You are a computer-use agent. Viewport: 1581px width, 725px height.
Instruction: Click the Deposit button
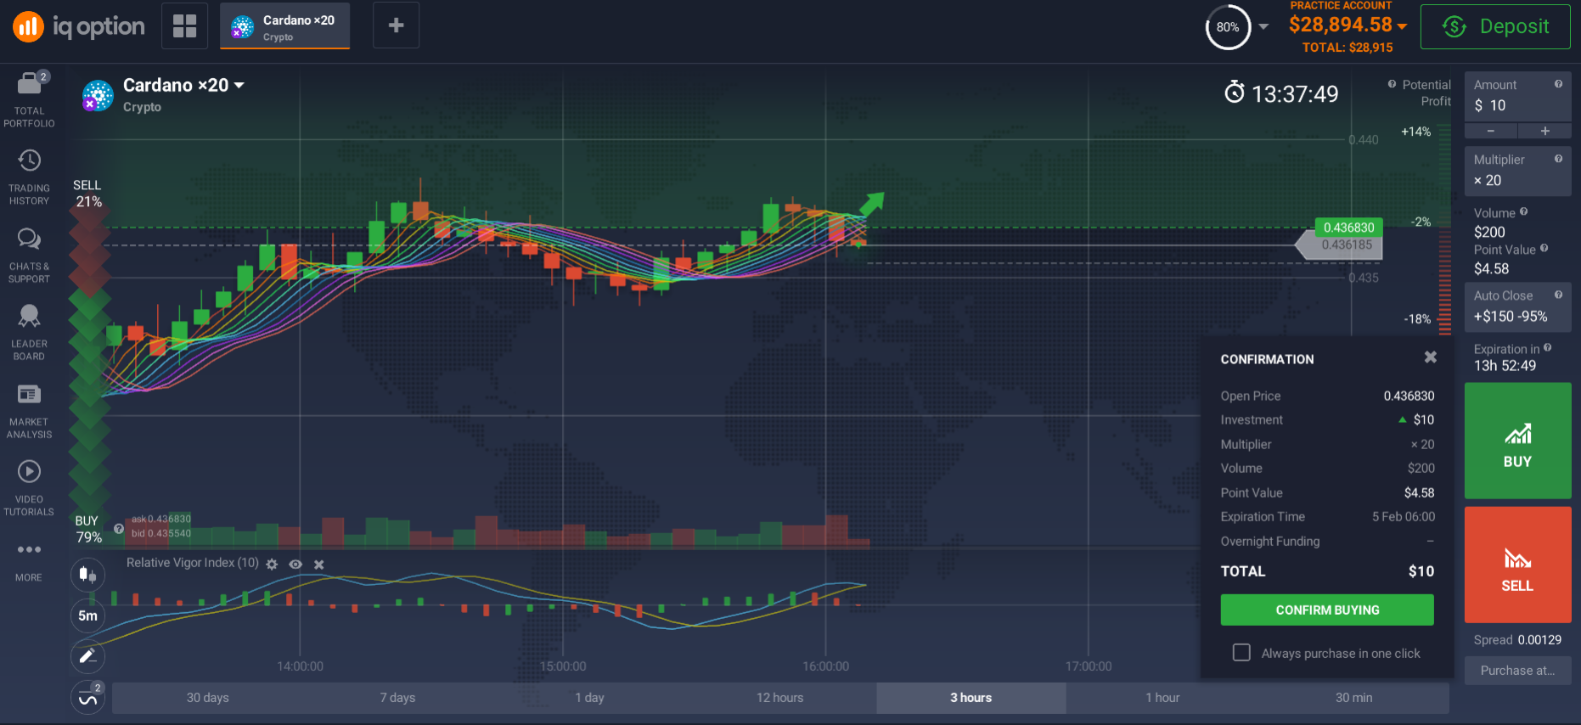(1495, 26)
